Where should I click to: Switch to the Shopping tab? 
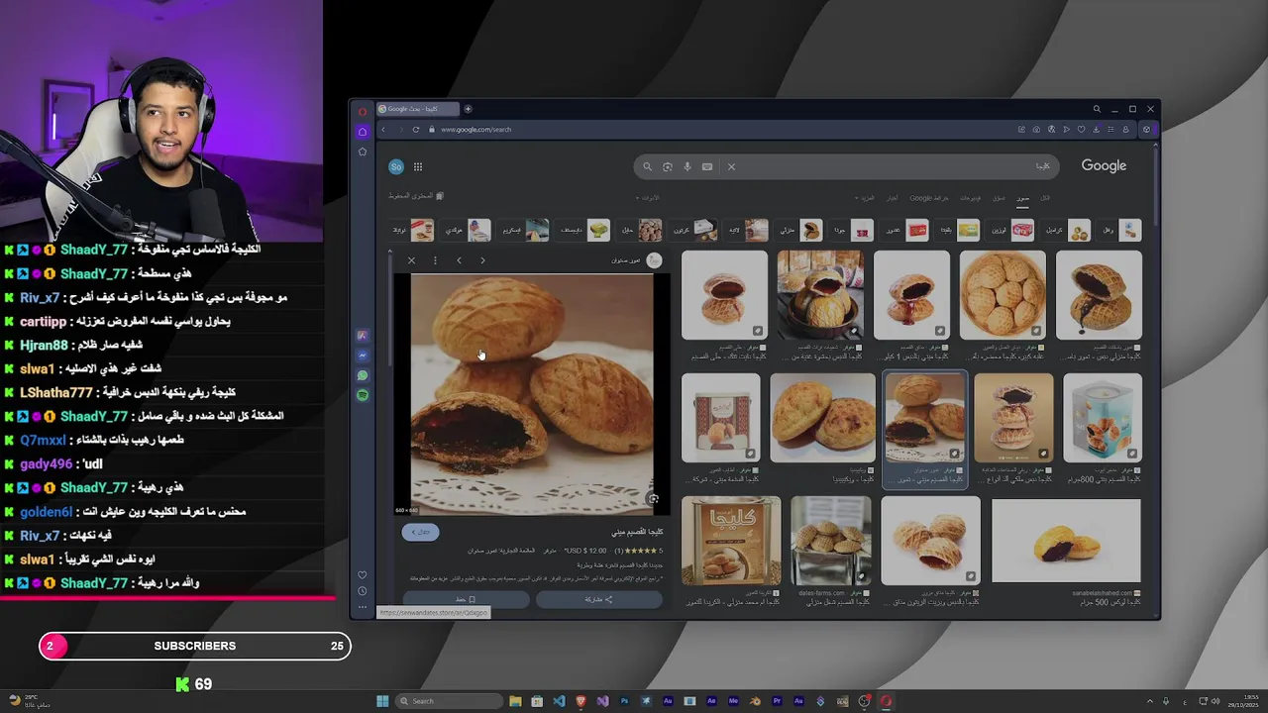[999, 198]
